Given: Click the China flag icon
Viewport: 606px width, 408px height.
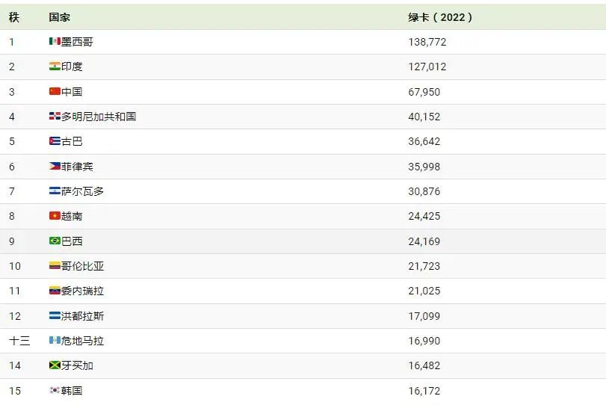Looking at the screenshot, I should pyautogui.click(x=55, y=92).
